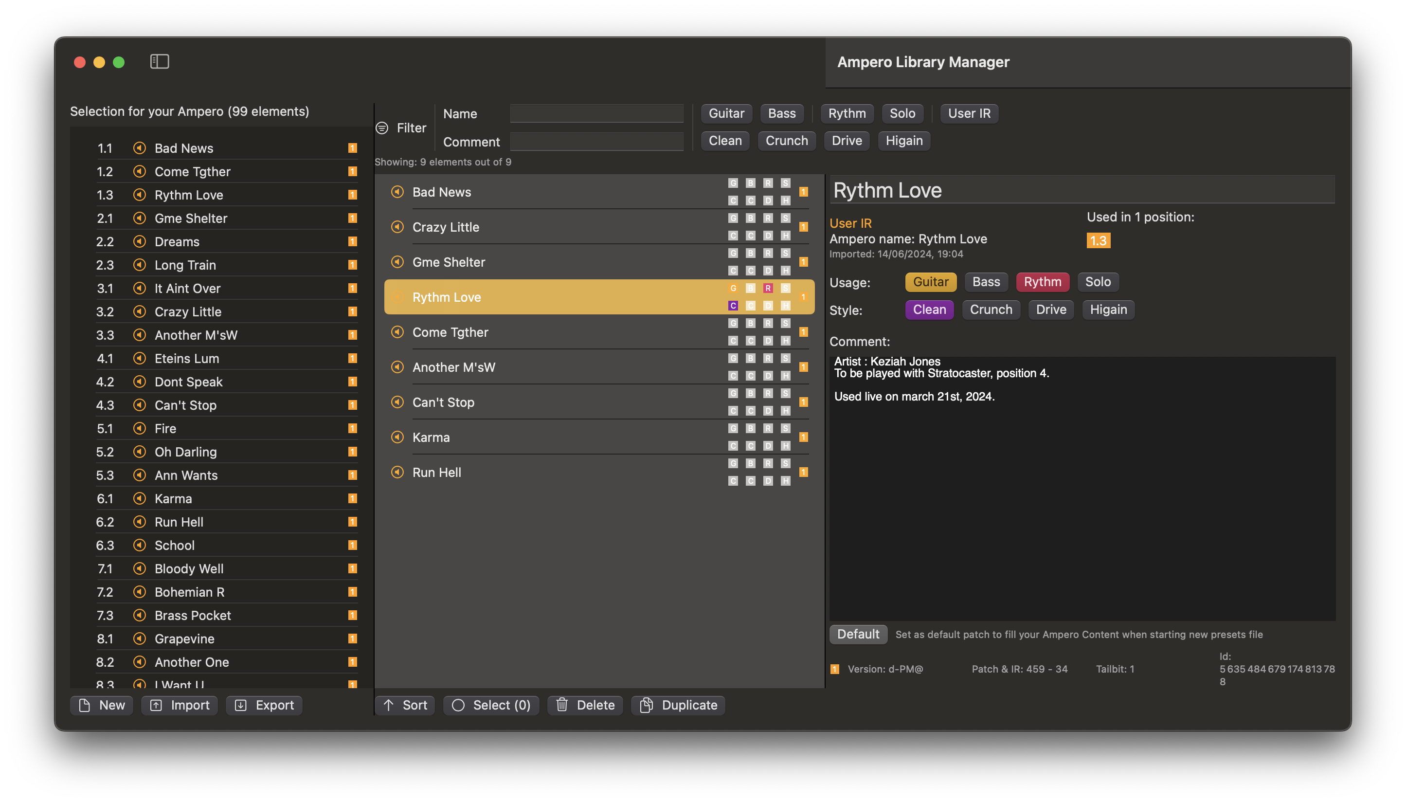The width and height of the screenshot is (1406, 803).
Task: Click the Export icon button
Action: [x=240, y=704]
